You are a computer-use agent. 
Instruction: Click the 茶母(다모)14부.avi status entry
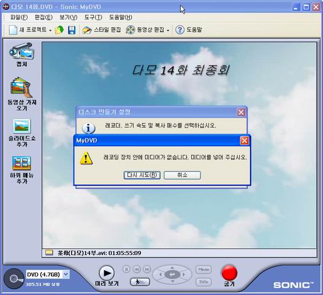click(99, 253)
